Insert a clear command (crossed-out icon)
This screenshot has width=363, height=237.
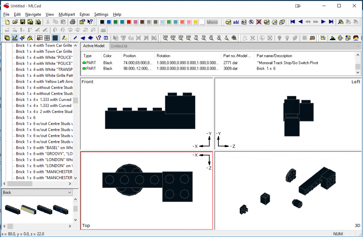(259, 22)
